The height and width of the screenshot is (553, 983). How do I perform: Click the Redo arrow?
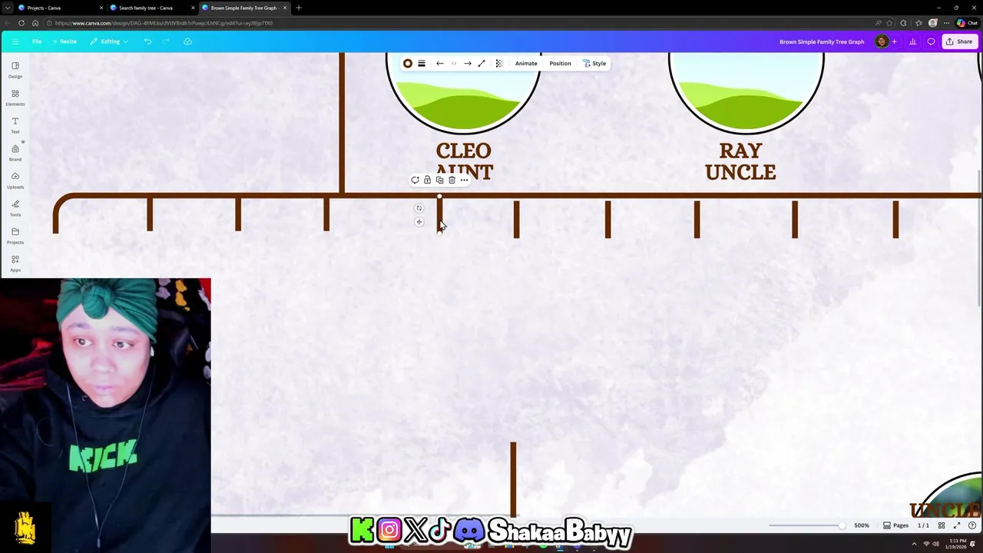tap(166, 41)
